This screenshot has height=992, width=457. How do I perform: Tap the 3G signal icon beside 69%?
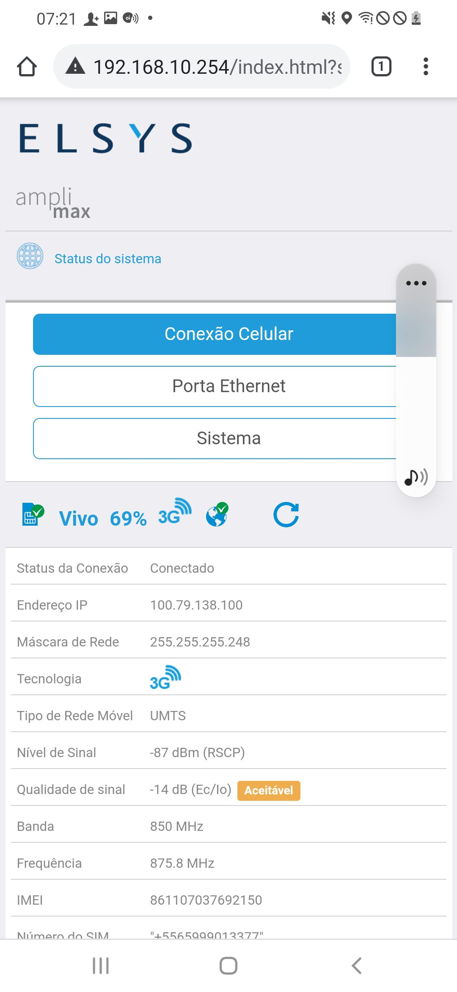click(x=174, y=511)
